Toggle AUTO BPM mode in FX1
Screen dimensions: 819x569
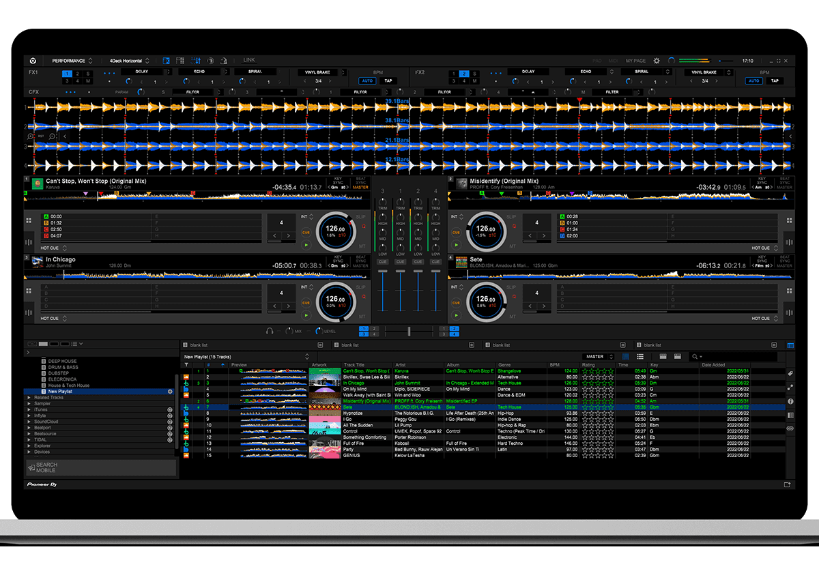coord(367,81)
